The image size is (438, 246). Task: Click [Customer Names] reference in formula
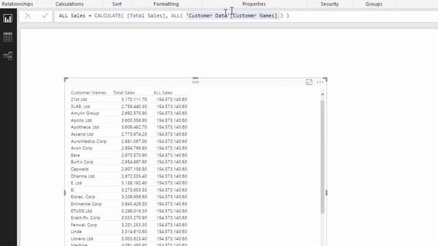(254, 16)
